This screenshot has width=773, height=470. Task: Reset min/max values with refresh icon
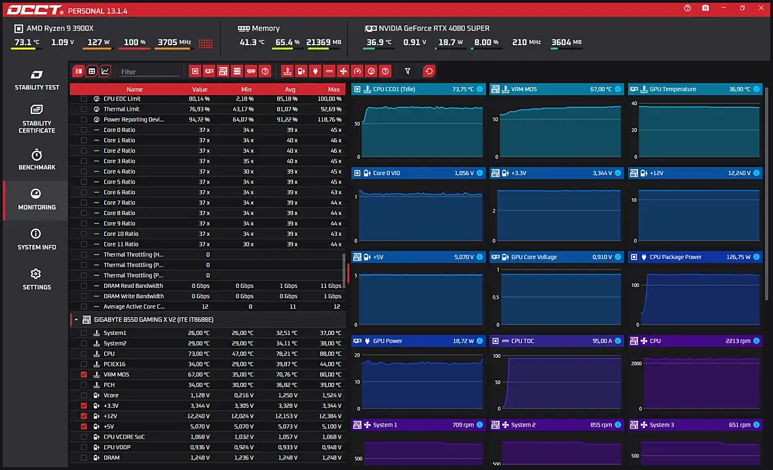pos(429,71)
